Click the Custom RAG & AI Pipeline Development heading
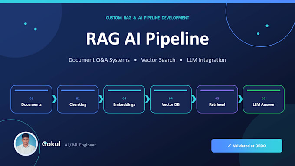Screen dimensions: 295x166 pyautogui.click(x=147, y=18)
